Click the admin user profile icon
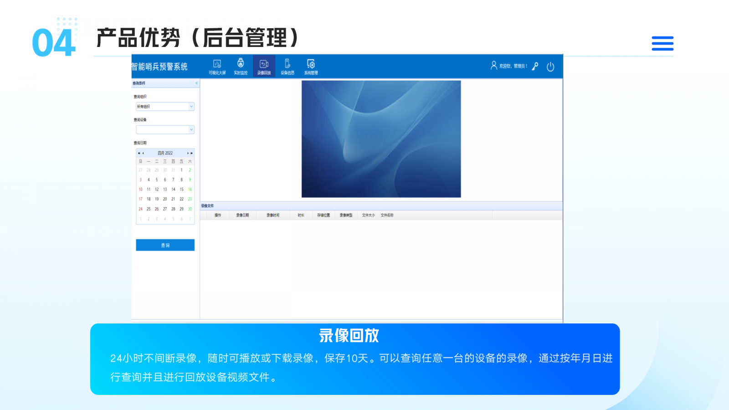Screen dimensions: 729x410 point(493,66)
